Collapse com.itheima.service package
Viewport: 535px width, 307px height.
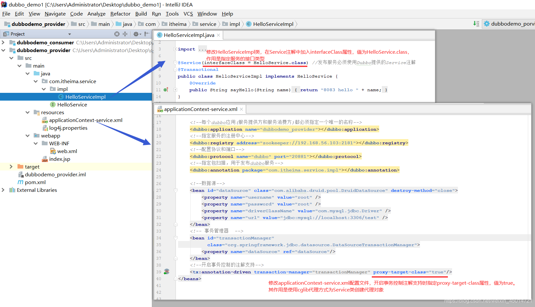tap(36, 81)
